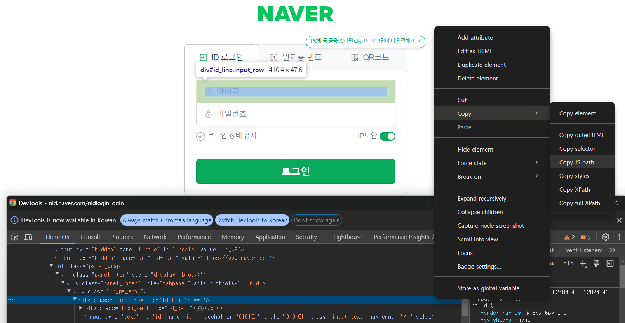Show more Styles pane tabs chevrons

click(613, 250)
